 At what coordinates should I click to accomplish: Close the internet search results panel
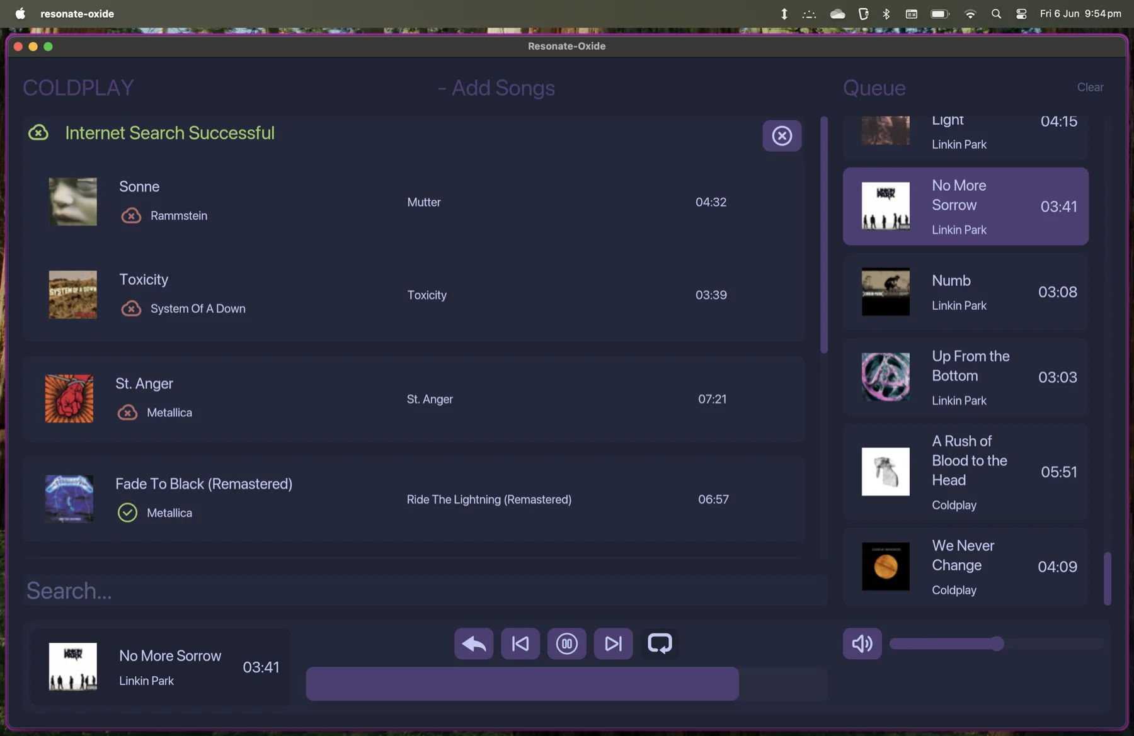782,135
